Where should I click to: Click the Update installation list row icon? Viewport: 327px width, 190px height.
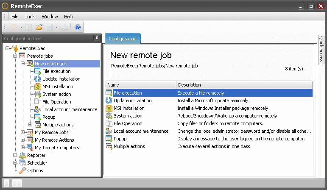click(x=109, y=101)
